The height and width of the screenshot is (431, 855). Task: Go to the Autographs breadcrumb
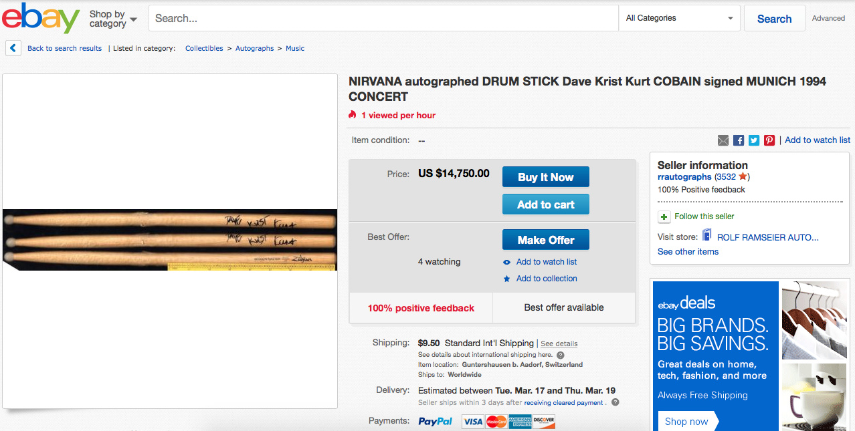pos(254,48)
